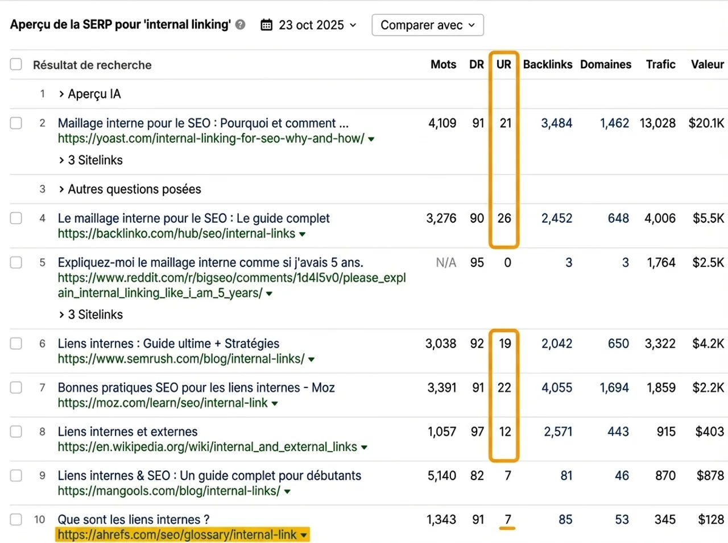This screenshot has width=728, height=543.
Task: Check the checkbox for the Reddit result
Action: pos(15,262)
